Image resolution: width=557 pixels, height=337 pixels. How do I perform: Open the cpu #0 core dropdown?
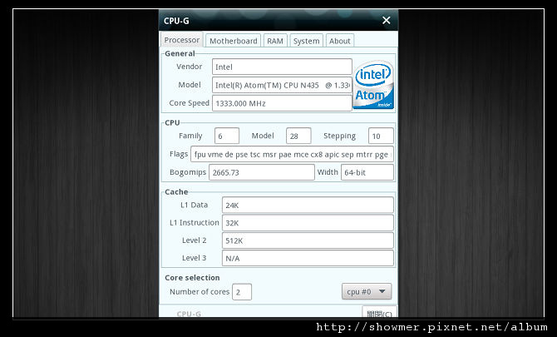tap(367, 291)
